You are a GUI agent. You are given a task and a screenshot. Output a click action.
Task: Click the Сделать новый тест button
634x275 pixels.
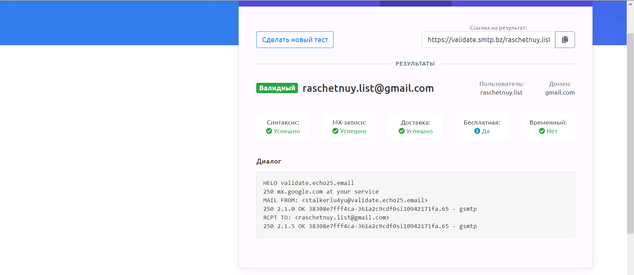(x=295, y=40)
